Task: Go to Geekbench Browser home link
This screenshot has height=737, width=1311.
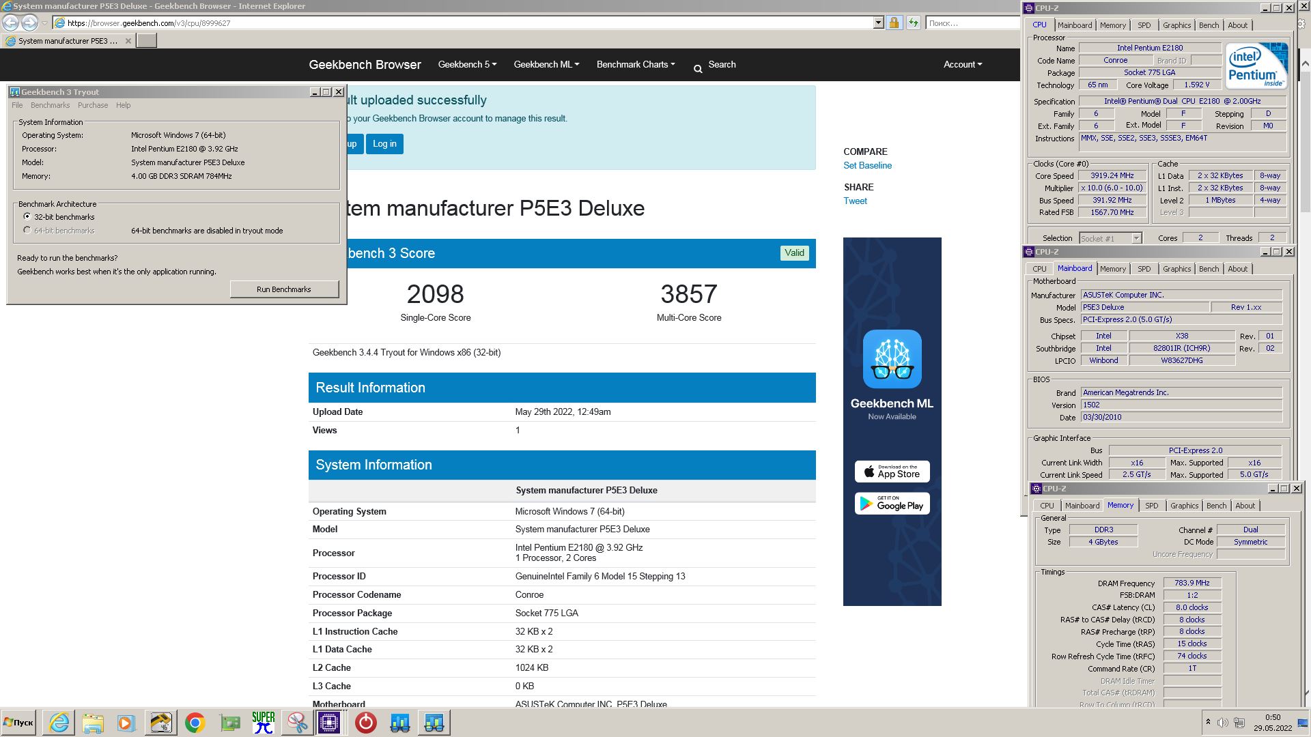Action: [x=365, y=64]
